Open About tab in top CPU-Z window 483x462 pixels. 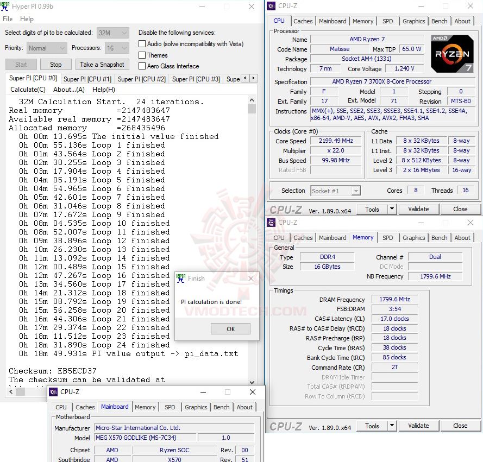tap(462, 21)
